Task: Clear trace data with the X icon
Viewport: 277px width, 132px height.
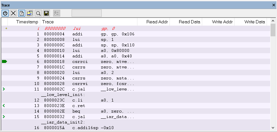Action: 13,13
